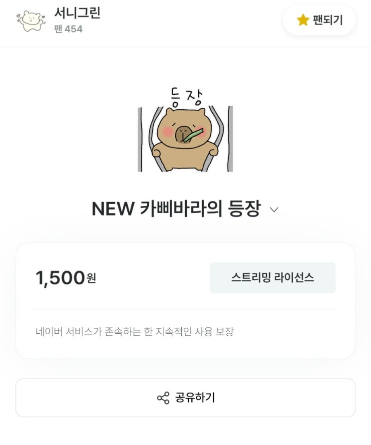Click the fan count 팬 454
Viewport: 371px width, 445px height.
68,29
